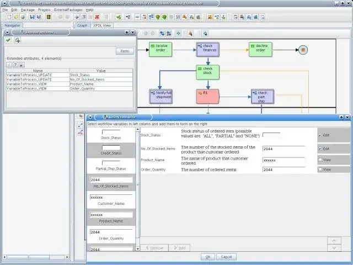Toggle the Edit checkbox for No_Of_Stocked_Items
The height and width of the screenshot is (265, 353).
[x=320, y=149]
